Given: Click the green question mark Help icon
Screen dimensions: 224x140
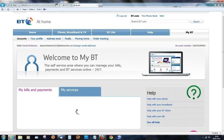Looking at the screenshot, I should click(194, 93).
